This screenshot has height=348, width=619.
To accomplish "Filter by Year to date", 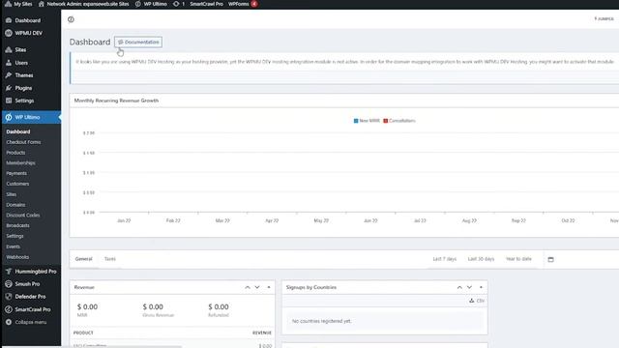I will [x=518, y=259].
